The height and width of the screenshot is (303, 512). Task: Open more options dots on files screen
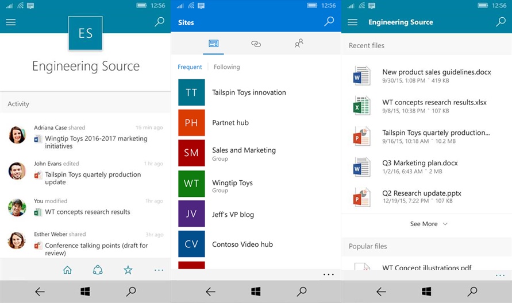pyautogui.click(x=500, y=275)
